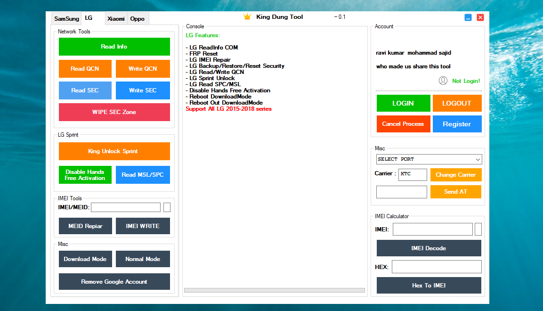Click the Carrier input field showing KTC
This screenshot has width=543, height=311.
[413, 174]
